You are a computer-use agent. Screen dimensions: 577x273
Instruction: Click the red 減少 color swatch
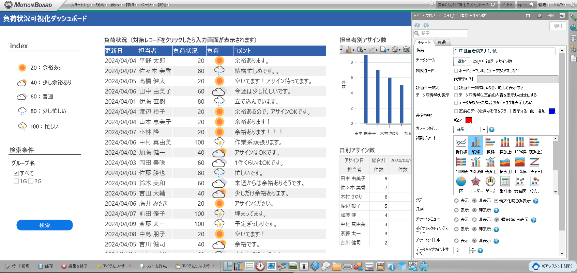click(469, 120)
